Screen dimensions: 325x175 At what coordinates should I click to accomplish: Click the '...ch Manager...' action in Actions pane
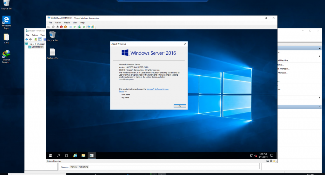point(283,69)
